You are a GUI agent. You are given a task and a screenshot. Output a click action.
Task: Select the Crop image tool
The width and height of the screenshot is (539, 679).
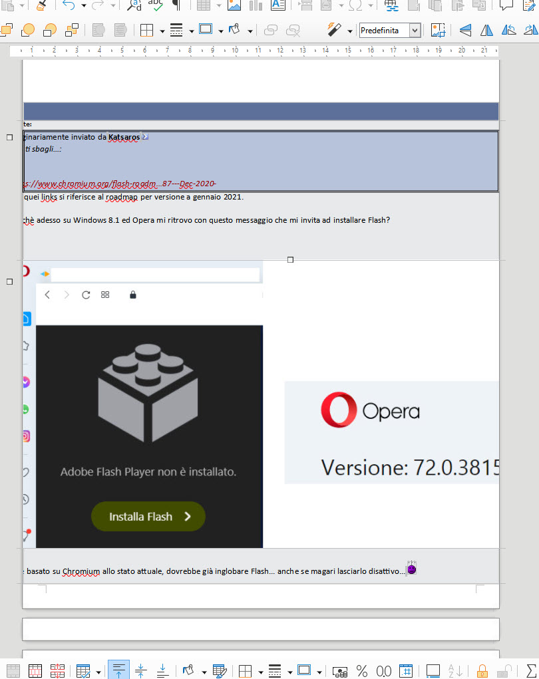tap(438, 30)
